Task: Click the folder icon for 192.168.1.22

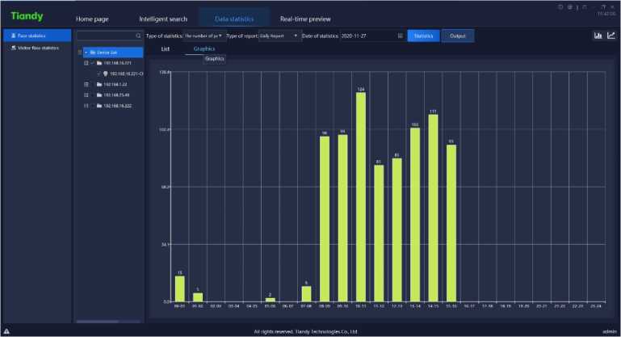Action: [x=99, y=84]
